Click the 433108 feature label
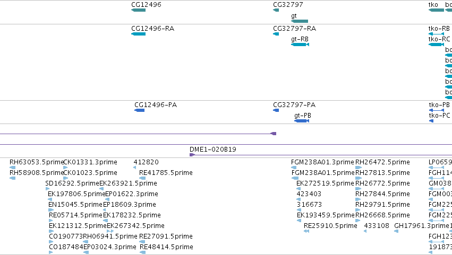 (377, 226)
